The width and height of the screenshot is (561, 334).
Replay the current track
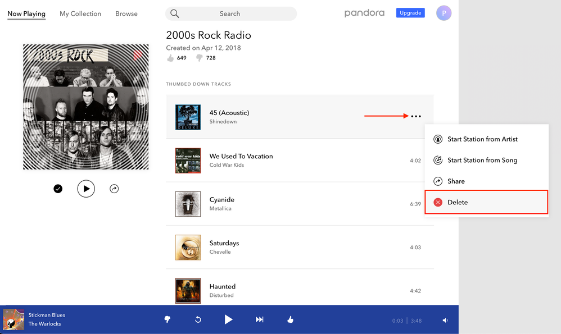tap(198, 319)
